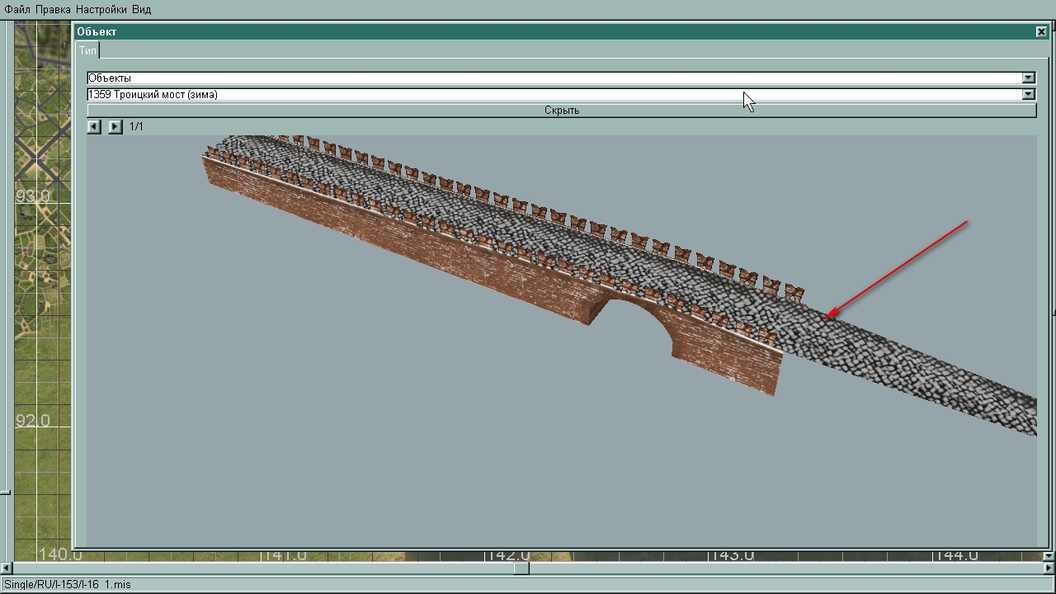Grab the horizontal scrollbar thumb
This screenshot has height=594, width=1056.
[521, 568]
